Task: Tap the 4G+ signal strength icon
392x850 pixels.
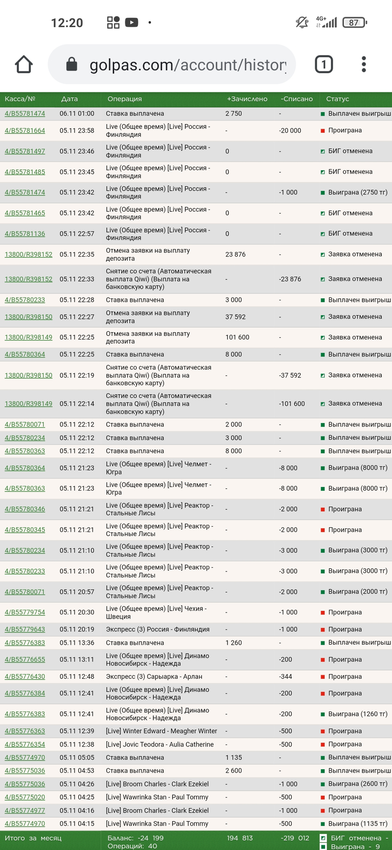Action: point(326,22)
